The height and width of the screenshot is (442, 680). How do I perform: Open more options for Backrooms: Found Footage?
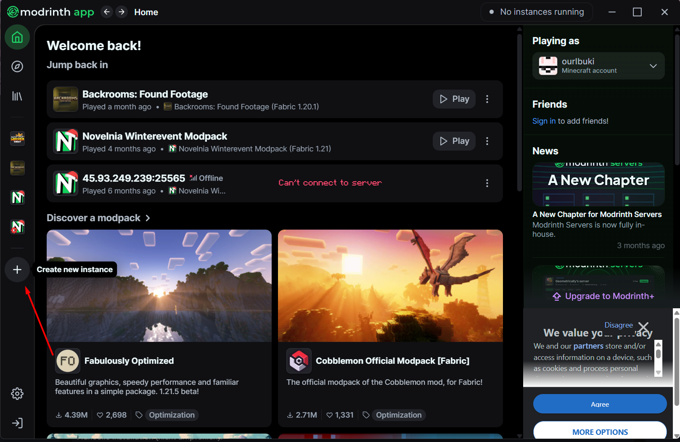tap(487, 99)
